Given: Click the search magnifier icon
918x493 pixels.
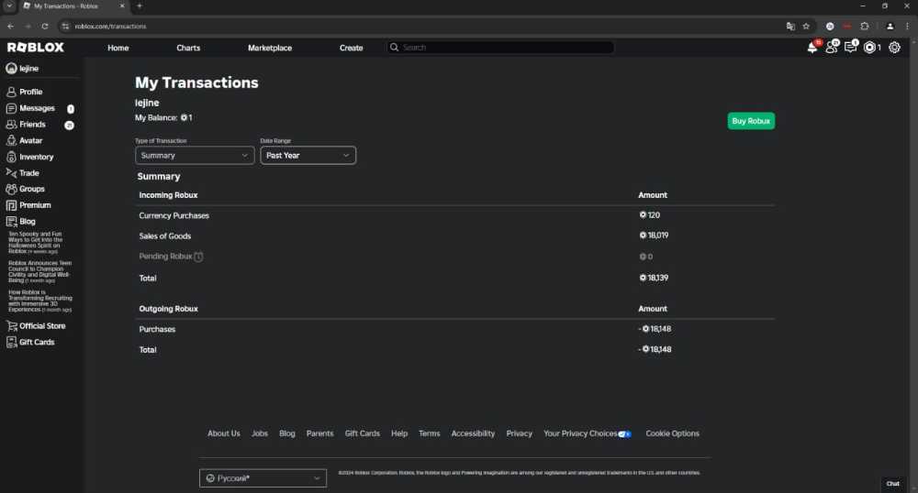Looking at the screenshot, I should pyautogui.click(x=394, y=48).
